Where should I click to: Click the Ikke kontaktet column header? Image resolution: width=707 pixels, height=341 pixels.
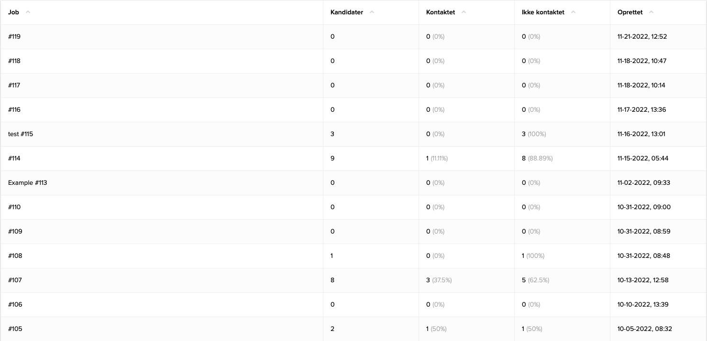click(543, 12)
